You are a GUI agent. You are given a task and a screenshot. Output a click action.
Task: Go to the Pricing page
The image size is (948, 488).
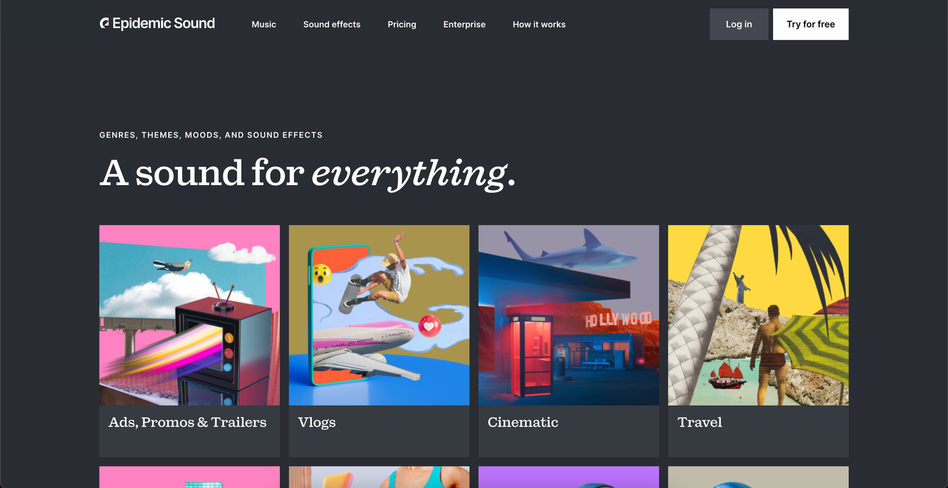click(x=401, y=24)
